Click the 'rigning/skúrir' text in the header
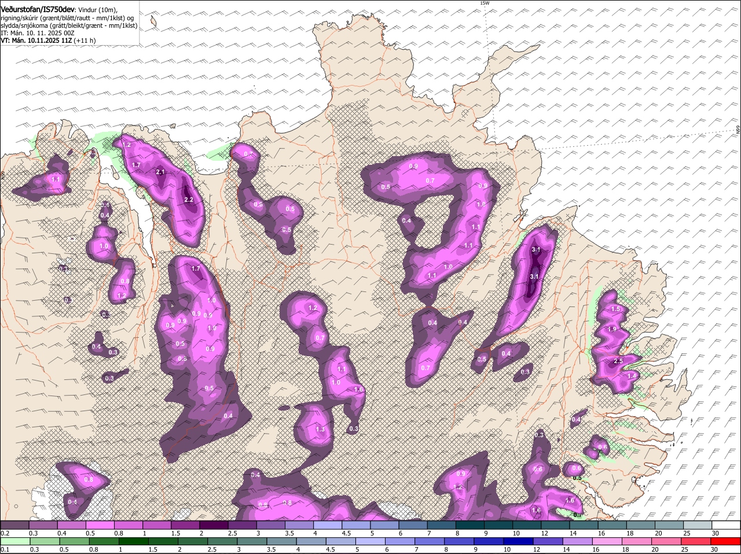The width and height of the screenshot is (741, 554). pos(19,18)
